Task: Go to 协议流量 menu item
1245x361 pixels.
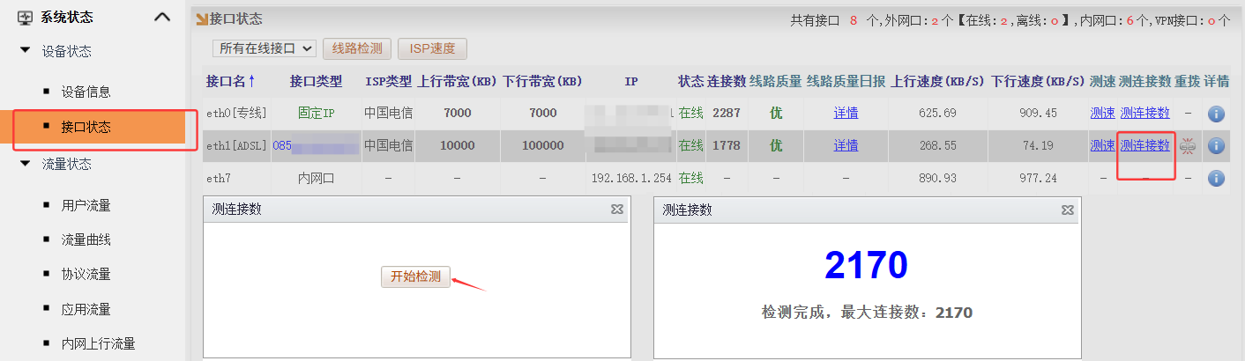Action: pyautogui.click(x=86, y=275)
